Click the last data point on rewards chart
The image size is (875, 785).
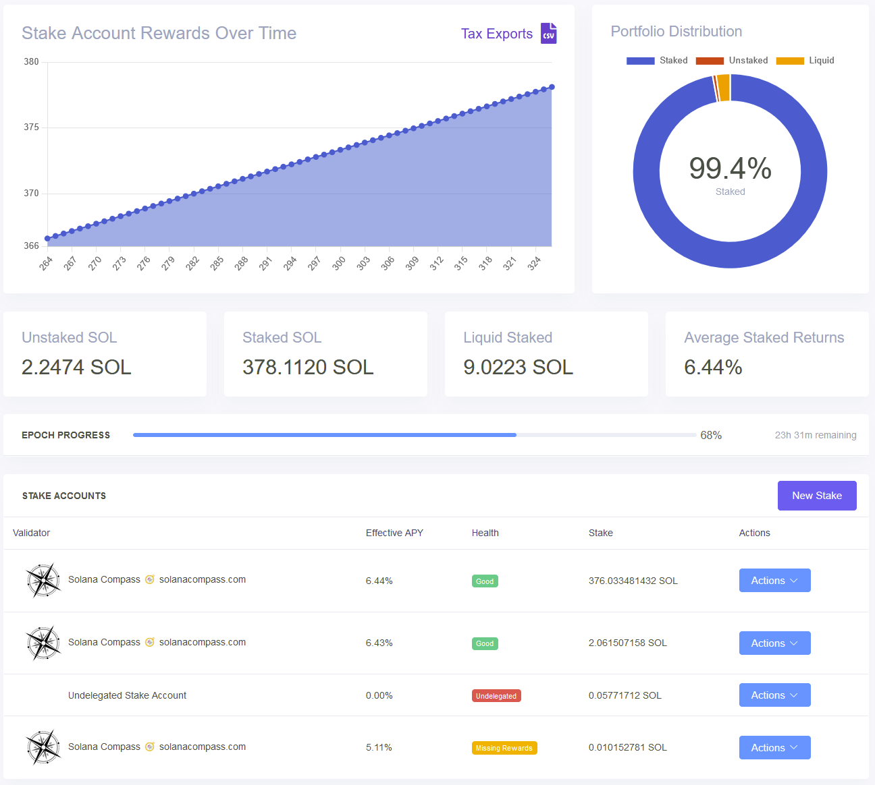click(x=552, y=87)
